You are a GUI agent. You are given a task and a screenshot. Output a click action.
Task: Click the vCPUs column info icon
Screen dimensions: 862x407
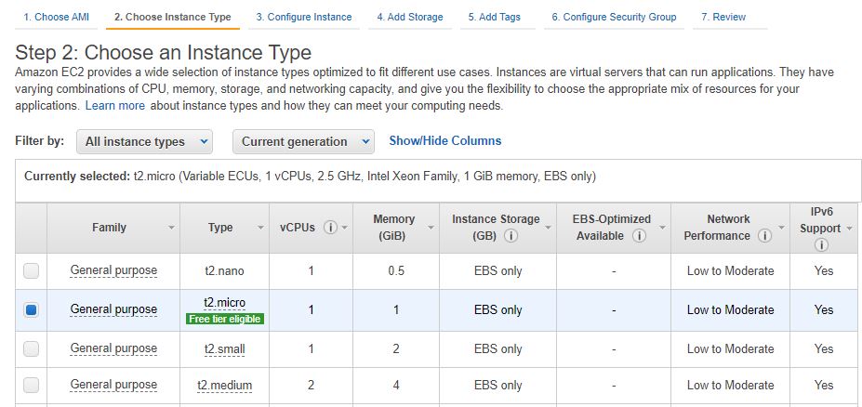point(330,228)
